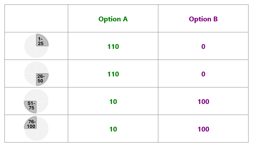Viewport: 253px width, 147px height.
Task: Click the unshaded lower half of 1-25 pie
Action: [36, 52]
